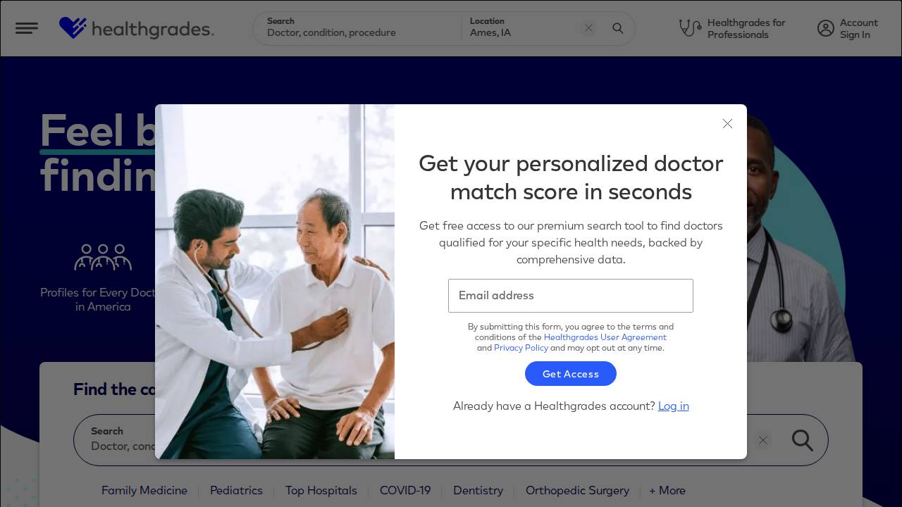
Task: Click the Profiles for Every Doctor icon
Action: pyautogui.click(x=103, y=258)
